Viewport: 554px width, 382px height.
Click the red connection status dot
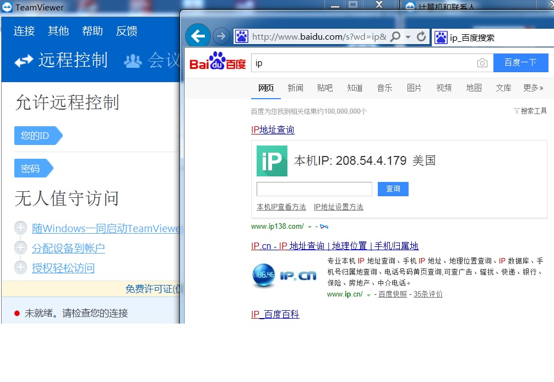17,313
